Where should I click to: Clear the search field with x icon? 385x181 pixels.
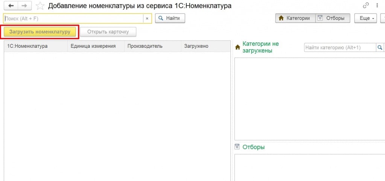pos(147,18)
